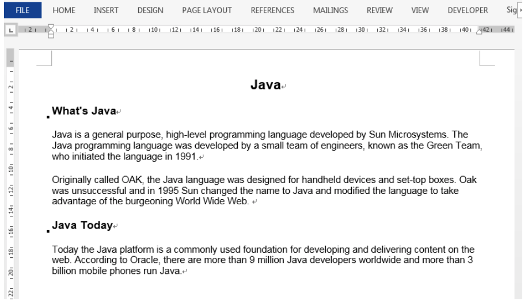Go to the PAGE LAYOUT tab
Screen dimensions: 524x301
click(x=207, y=10)
